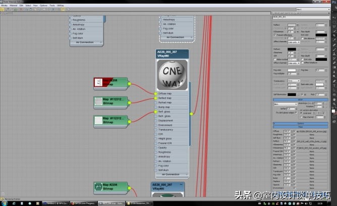Click the Roughness None map button

tap(312, 135)
